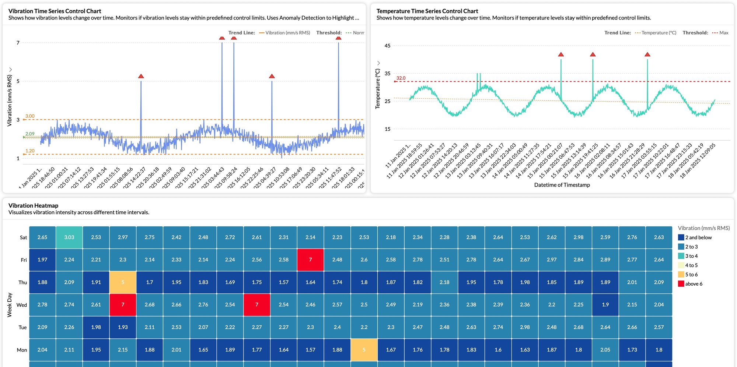Screen dimensions: 737x367
Task: Select the '4 to 5' heatmap legend swatch
Action: pos(681,265)
